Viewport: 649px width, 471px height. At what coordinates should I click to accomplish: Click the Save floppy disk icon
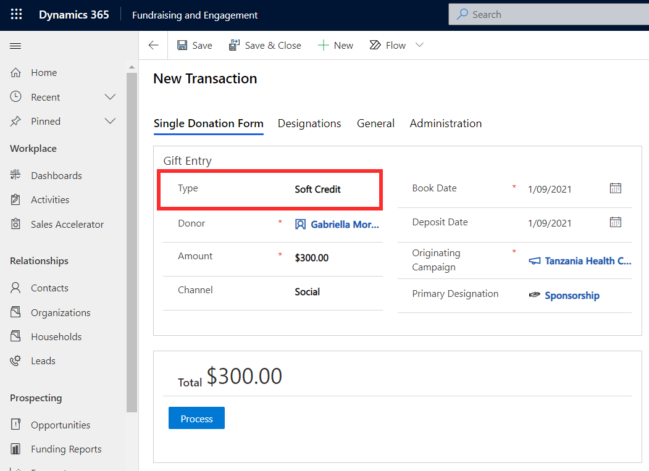point(182,45)
